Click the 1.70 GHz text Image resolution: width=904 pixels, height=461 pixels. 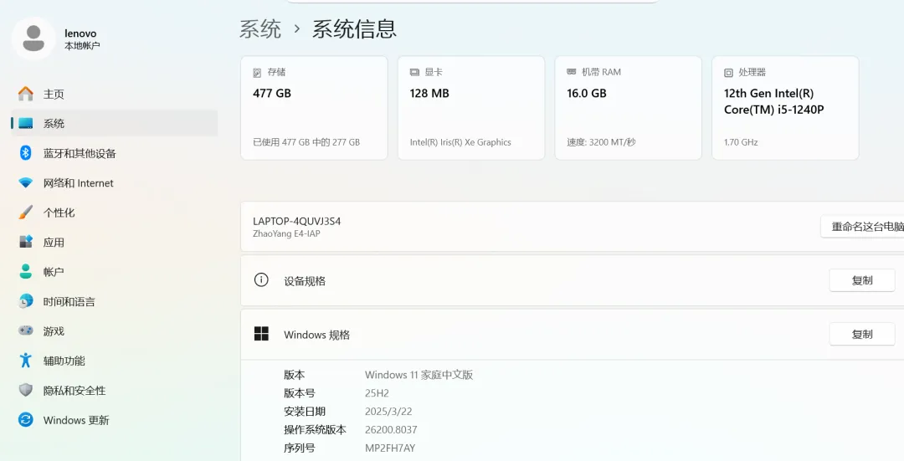click(x=741, y=141)
